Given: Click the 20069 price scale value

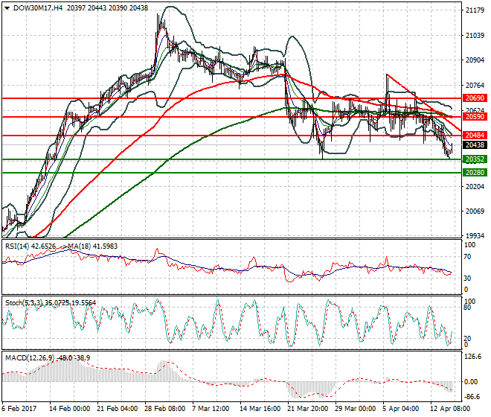Looking at the screenshot, I should [475, 211].
